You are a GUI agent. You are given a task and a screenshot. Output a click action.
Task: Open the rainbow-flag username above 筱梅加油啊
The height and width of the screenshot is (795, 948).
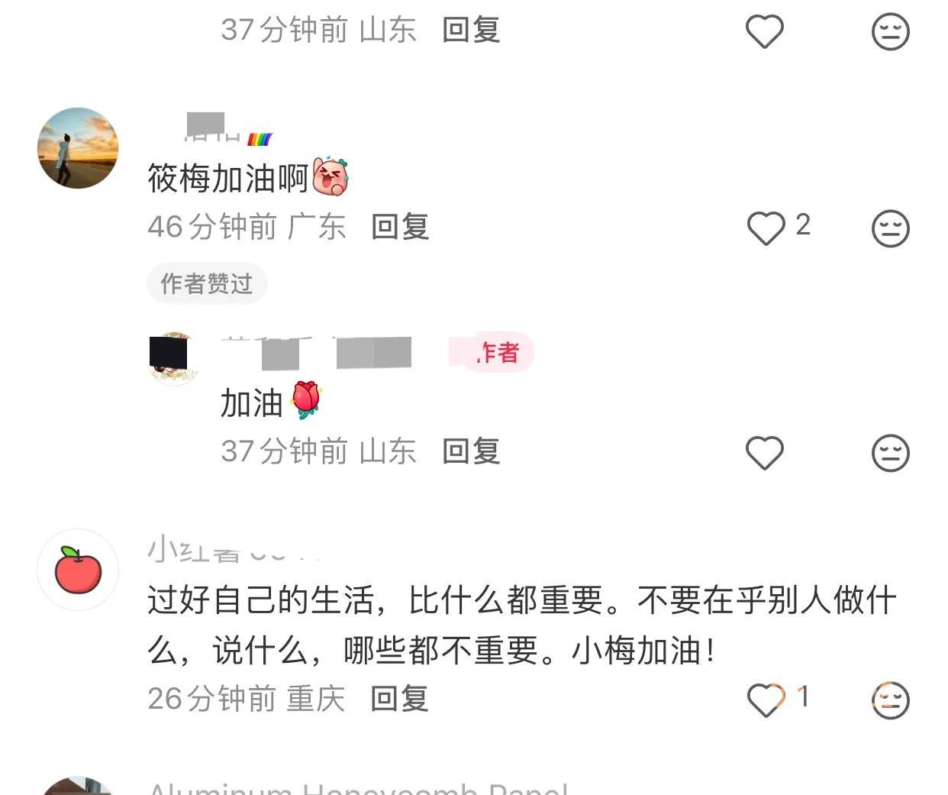click(x=229, y=129)
